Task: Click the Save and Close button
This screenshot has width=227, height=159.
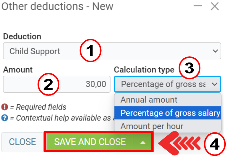Action: pos(90,142)
